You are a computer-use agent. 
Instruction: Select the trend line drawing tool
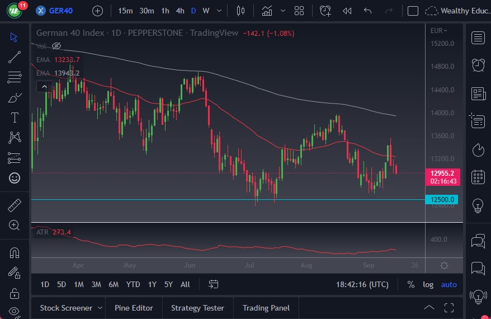(15, 57)
